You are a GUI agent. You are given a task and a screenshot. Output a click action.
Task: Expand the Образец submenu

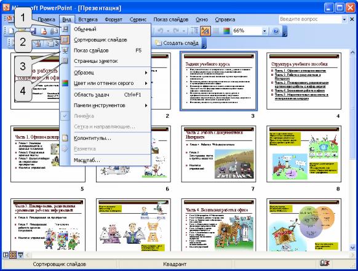point(146,73)
